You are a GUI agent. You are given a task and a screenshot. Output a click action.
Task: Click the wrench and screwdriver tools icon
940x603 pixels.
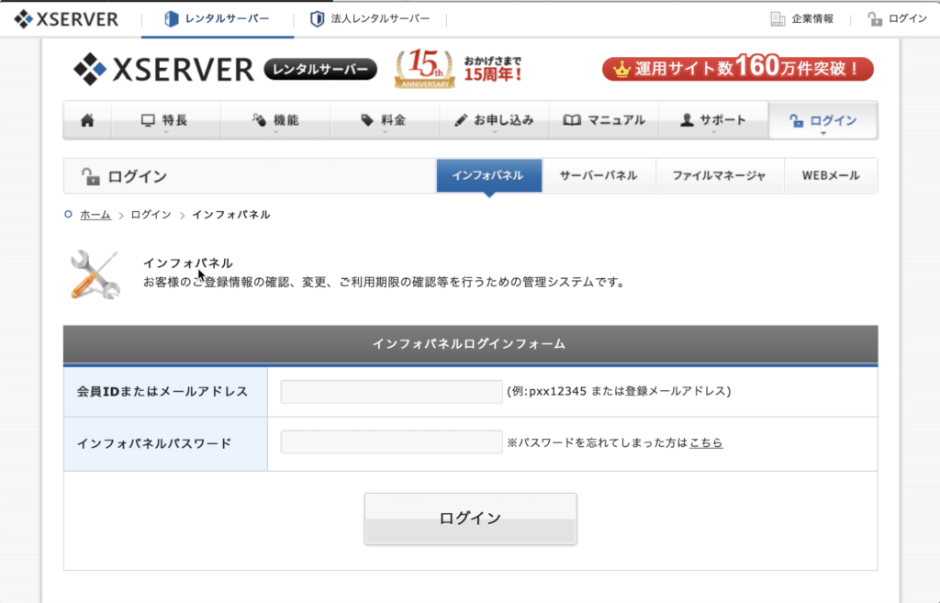pyautogui.click(x=95, y=274)
